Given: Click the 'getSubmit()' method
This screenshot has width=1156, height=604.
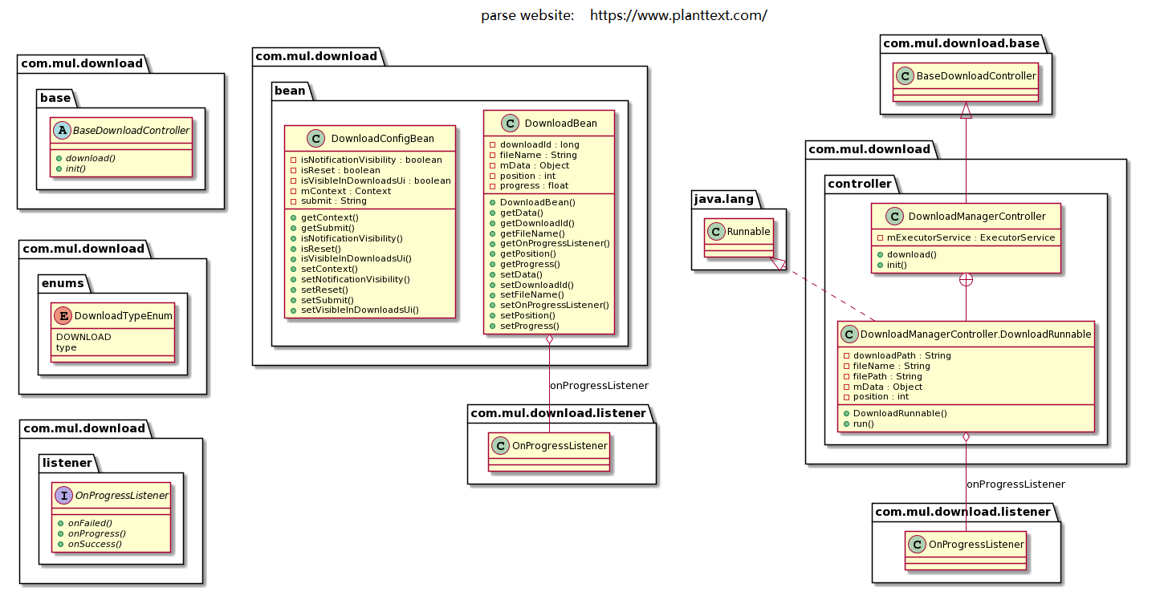Looking at the screenshot, I should click(x=329, y=228).
